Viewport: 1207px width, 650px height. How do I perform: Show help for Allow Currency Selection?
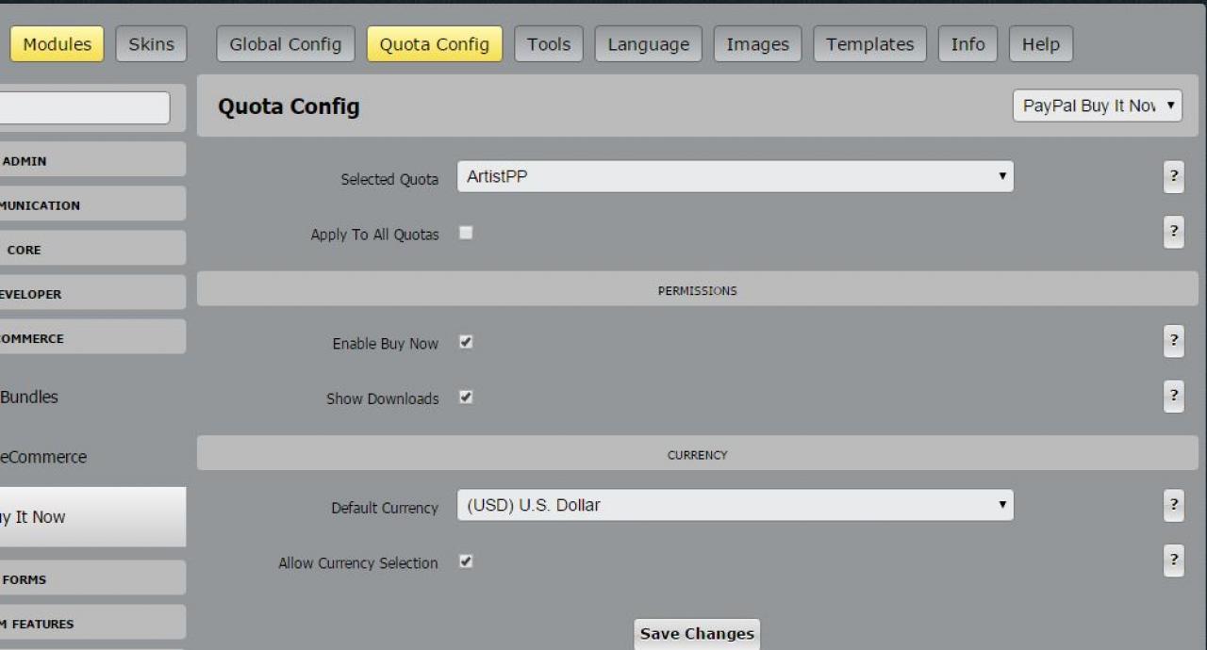click(1174, 561)
